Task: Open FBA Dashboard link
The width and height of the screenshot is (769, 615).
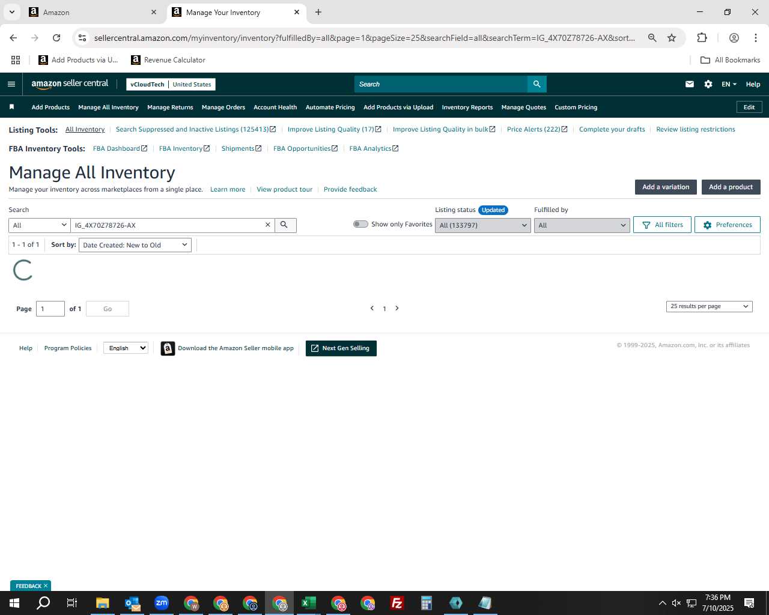Action: pyautogui.click(x=120, y=148)
